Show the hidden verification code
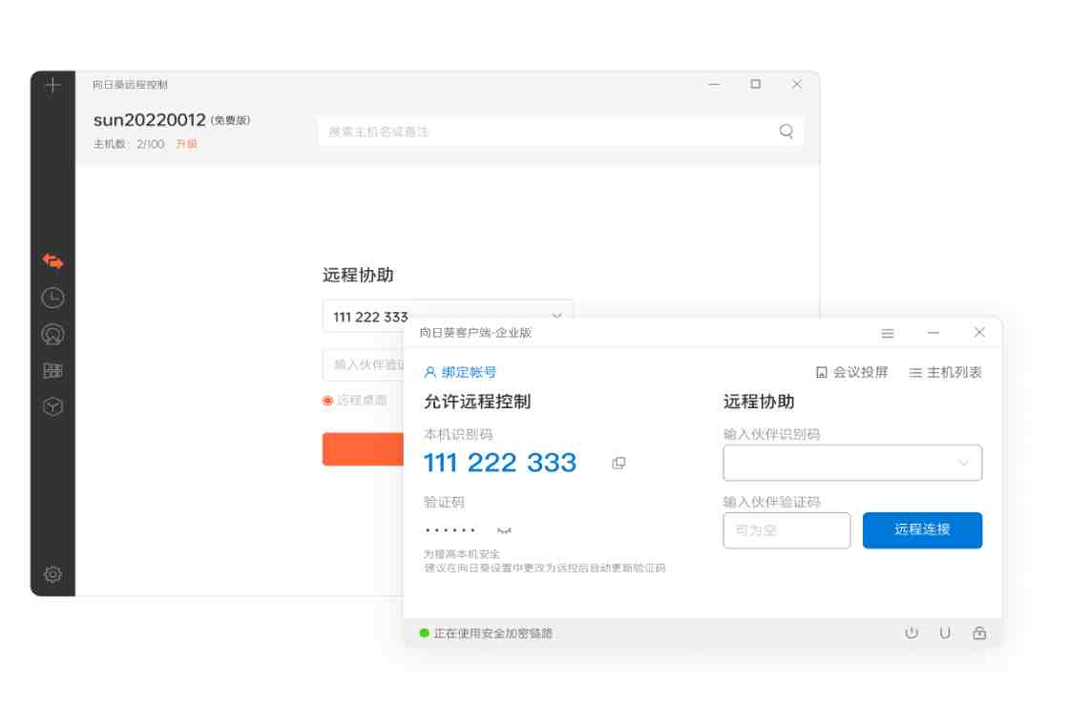The image size is (1069, 725). click(505, 530)
